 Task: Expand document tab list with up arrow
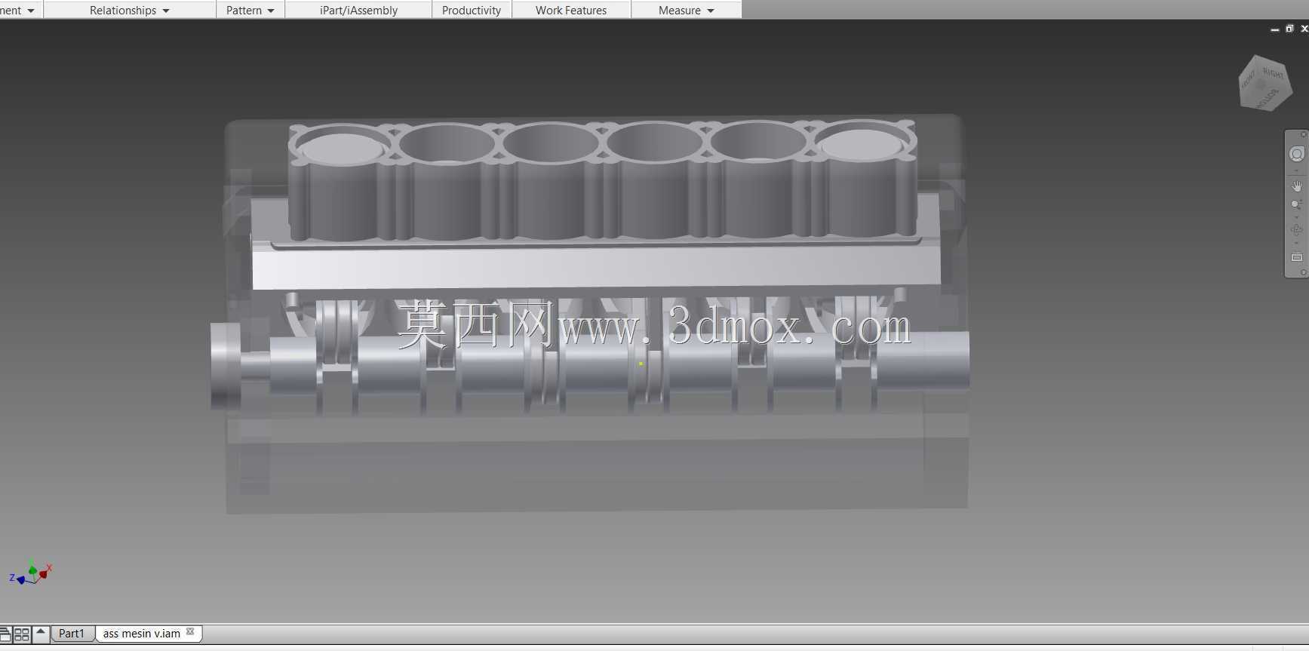pyautogui.click(x=41, y=634)
